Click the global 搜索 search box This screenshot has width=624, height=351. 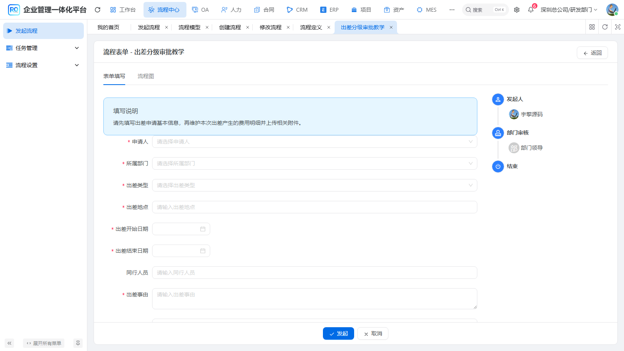coord(486,10)
